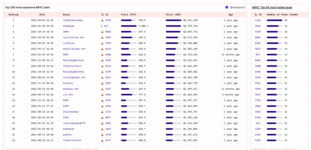The height and width of the screenshot is (150, 311).
Task: Click the boat icon next to Id 8585
Action: [x=102, y=32]
